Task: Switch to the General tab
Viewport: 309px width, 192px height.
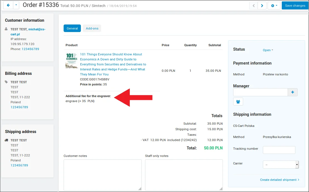Action: point(72,28)
